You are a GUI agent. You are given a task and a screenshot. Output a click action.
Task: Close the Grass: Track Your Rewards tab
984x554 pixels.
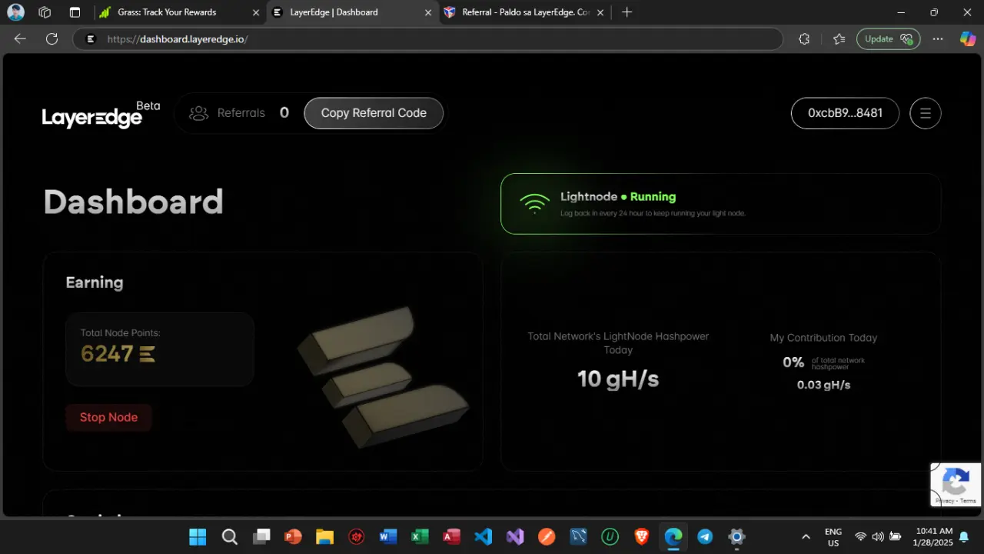[x=256, y=12]
